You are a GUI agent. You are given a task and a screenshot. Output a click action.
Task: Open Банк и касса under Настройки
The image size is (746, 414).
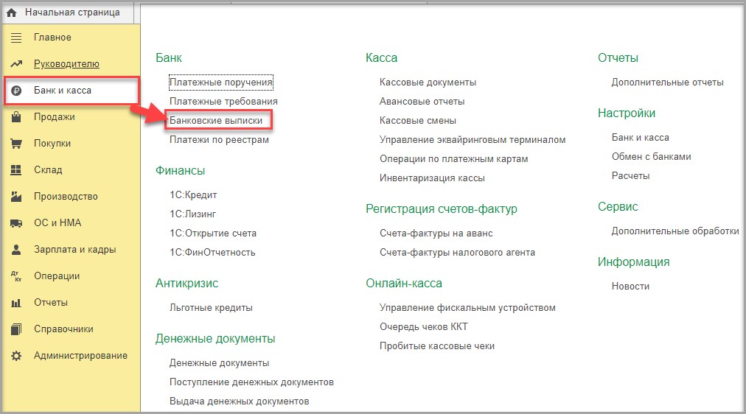click(641, 138)
